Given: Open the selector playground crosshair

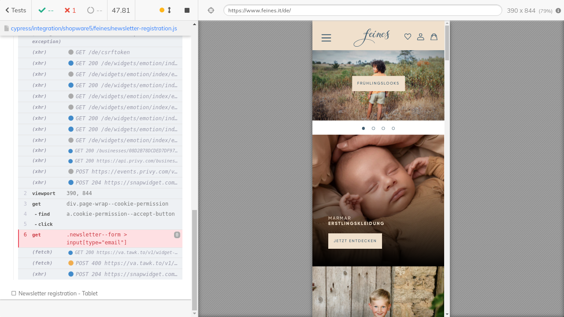Looking at the screenshot, I should click(x=211, y=10).
